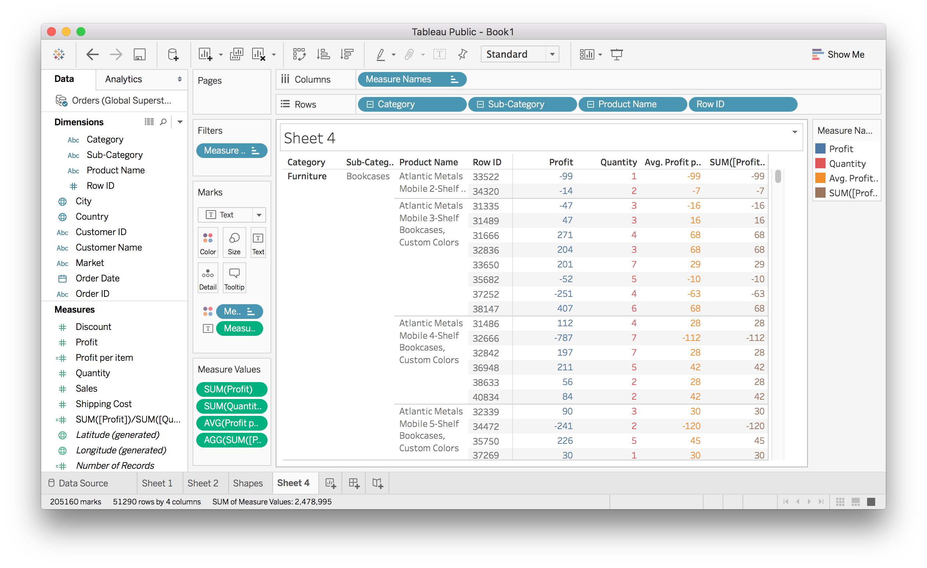Open the Sheet 4 title dropdown arrow

click(x=795, y=132)
